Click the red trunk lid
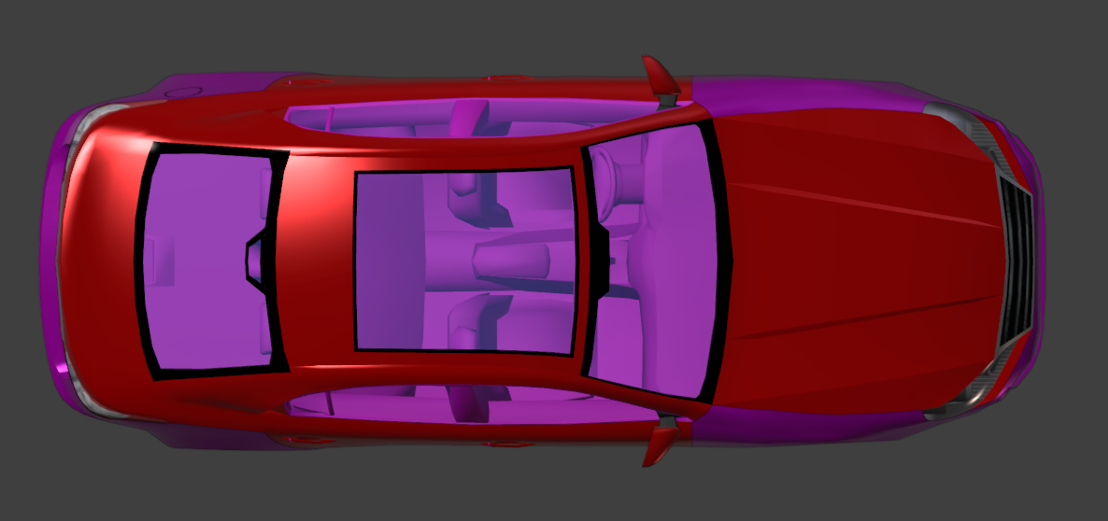Image resolution: width=1108 pixels, height=521 pixels. [103, 261]
